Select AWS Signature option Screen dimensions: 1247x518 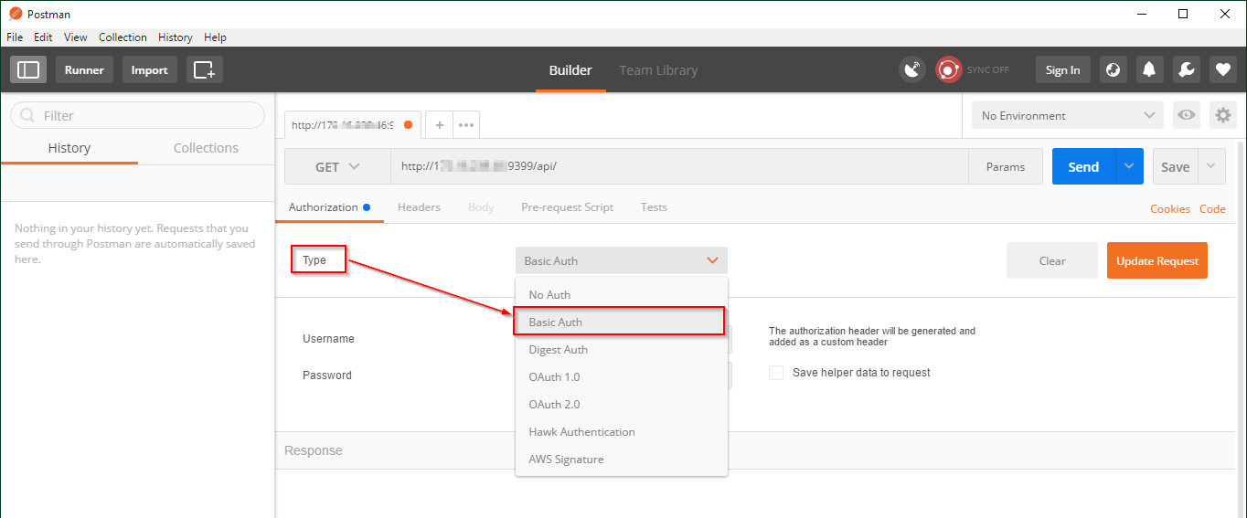[622, 459]
